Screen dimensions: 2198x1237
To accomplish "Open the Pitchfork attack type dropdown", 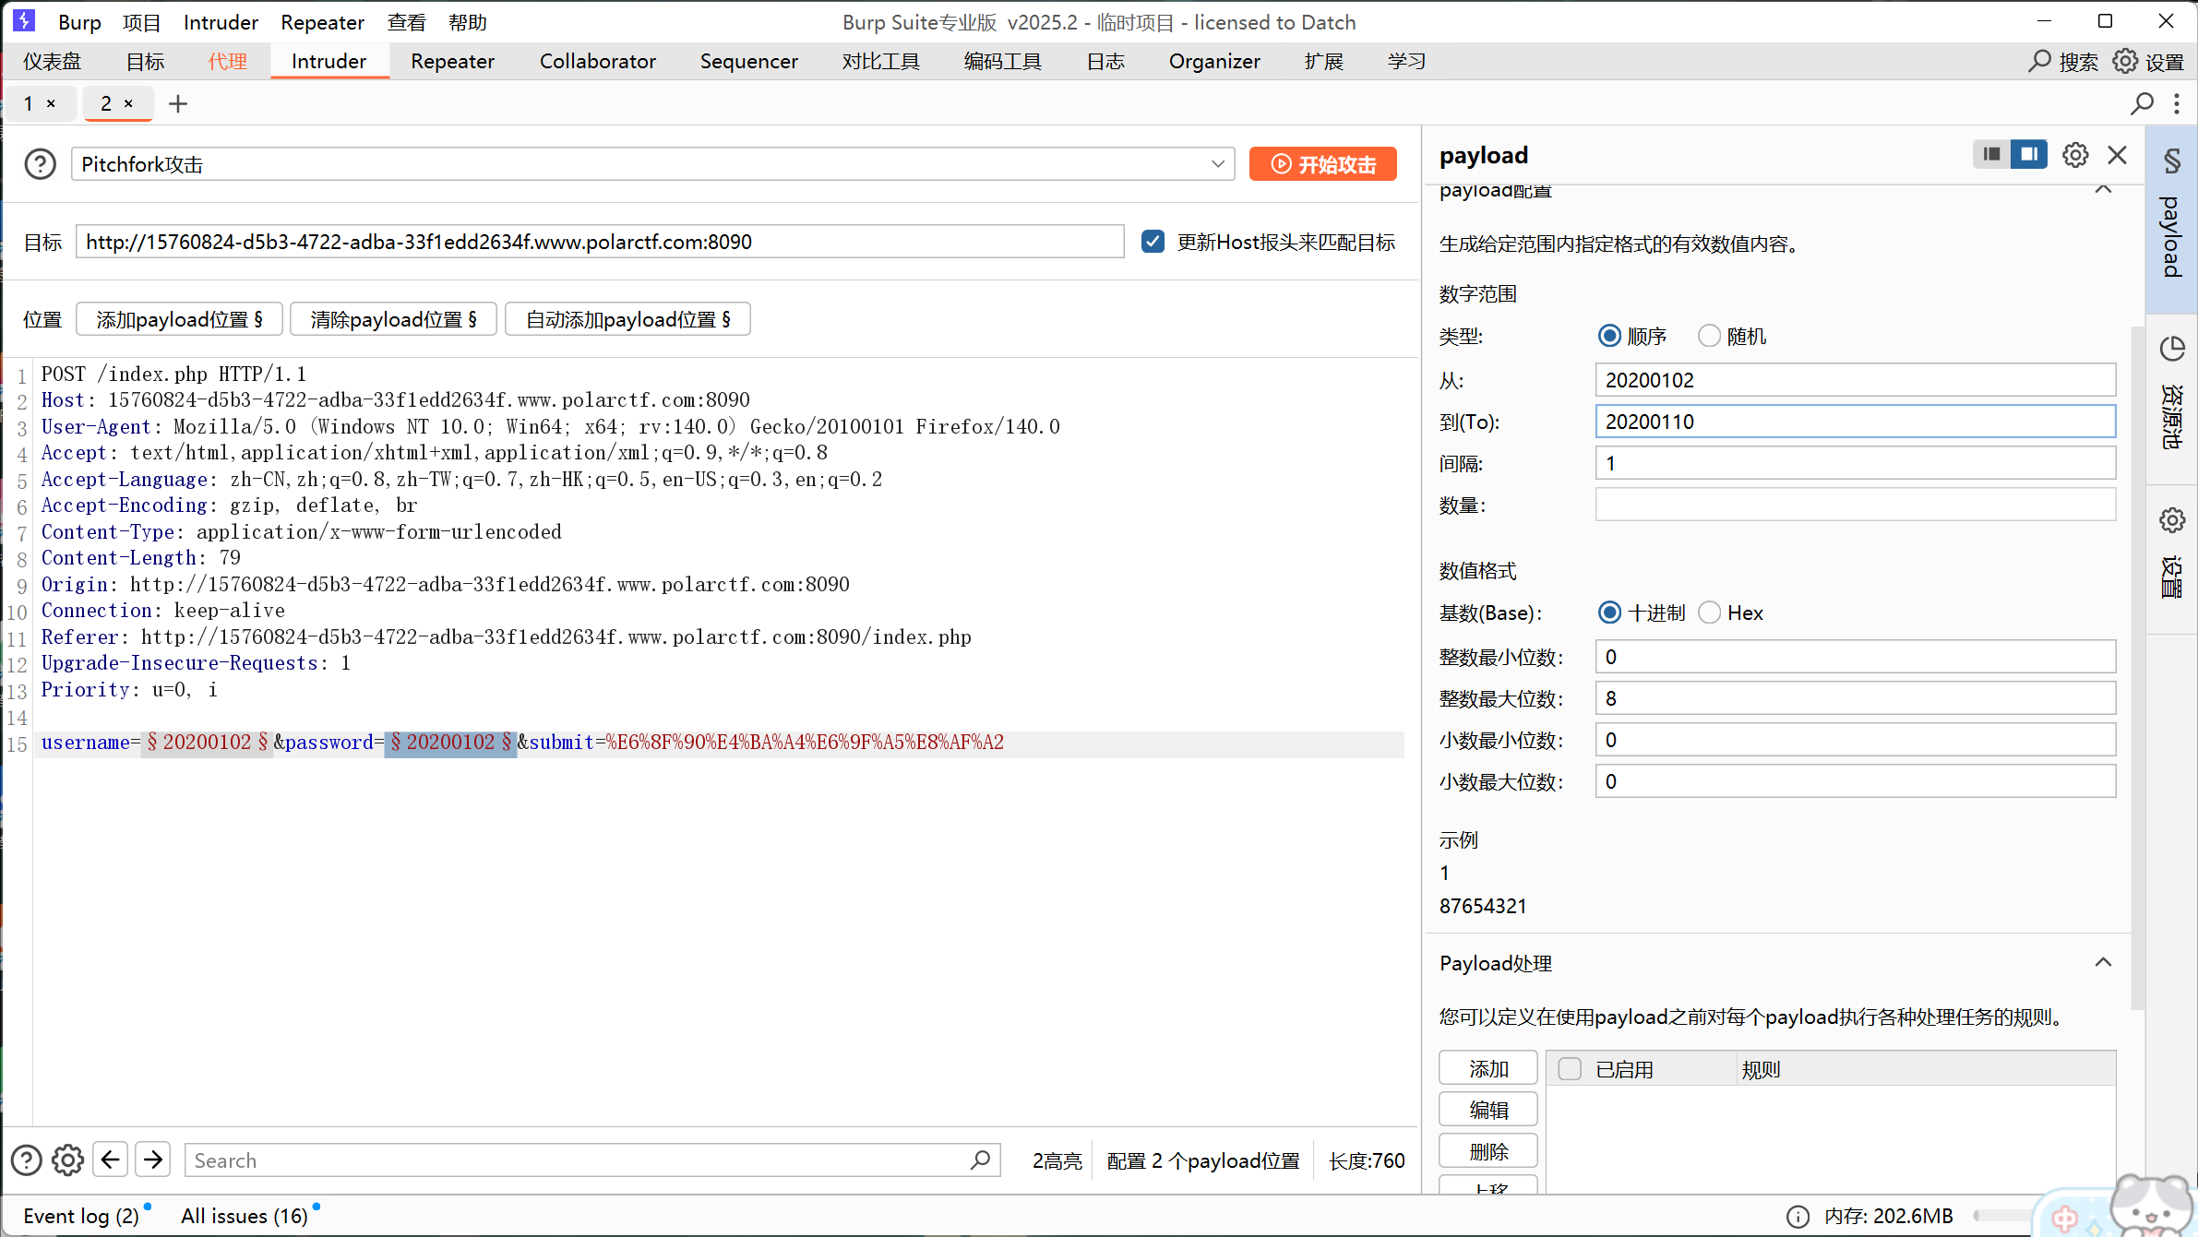I will tap(1217, 164).
